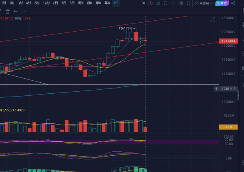This screenshot has height=172, width=244.
Task: Delete drawings with the trash icon
Action: click(7, 11)
